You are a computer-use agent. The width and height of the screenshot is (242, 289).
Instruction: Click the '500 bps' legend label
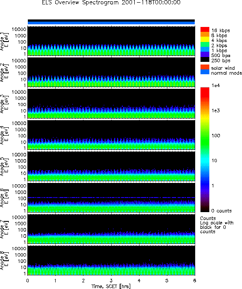click(x=221, y=55)
